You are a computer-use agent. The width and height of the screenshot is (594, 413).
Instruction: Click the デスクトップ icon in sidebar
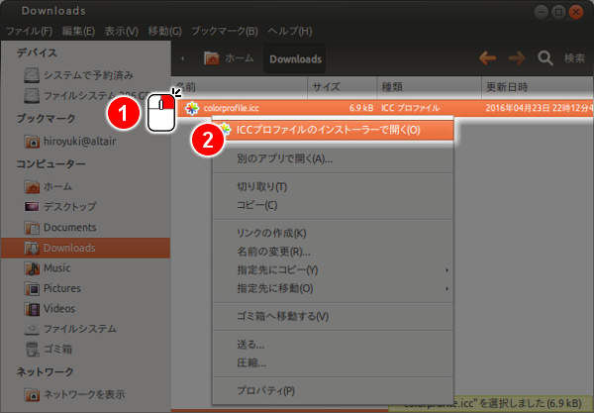point(32,206)
